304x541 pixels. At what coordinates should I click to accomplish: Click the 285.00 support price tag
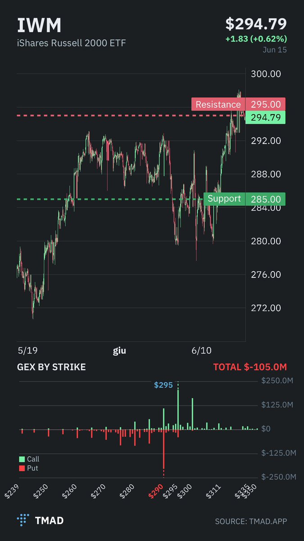coord(265,199)
